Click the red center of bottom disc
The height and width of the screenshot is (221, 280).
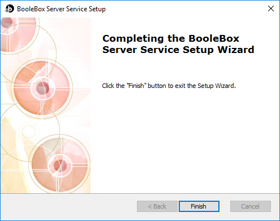pos(60,166)
